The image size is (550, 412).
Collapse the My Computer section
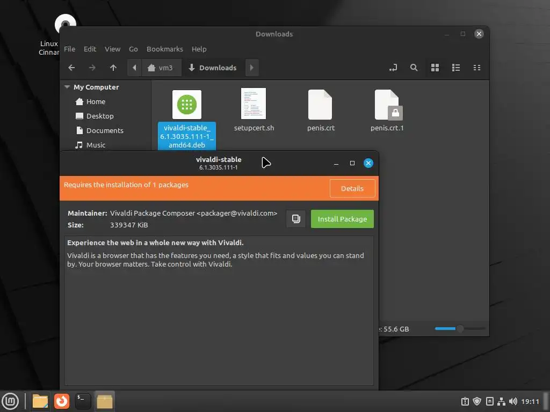67,87
